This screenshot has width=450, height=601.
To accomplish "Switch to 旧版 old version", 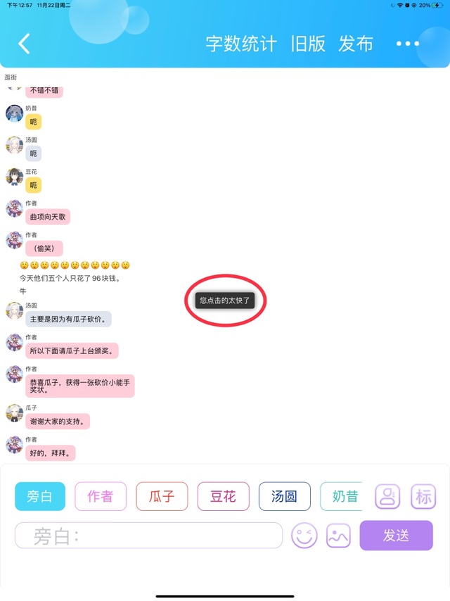I will (x=308, y=44).
